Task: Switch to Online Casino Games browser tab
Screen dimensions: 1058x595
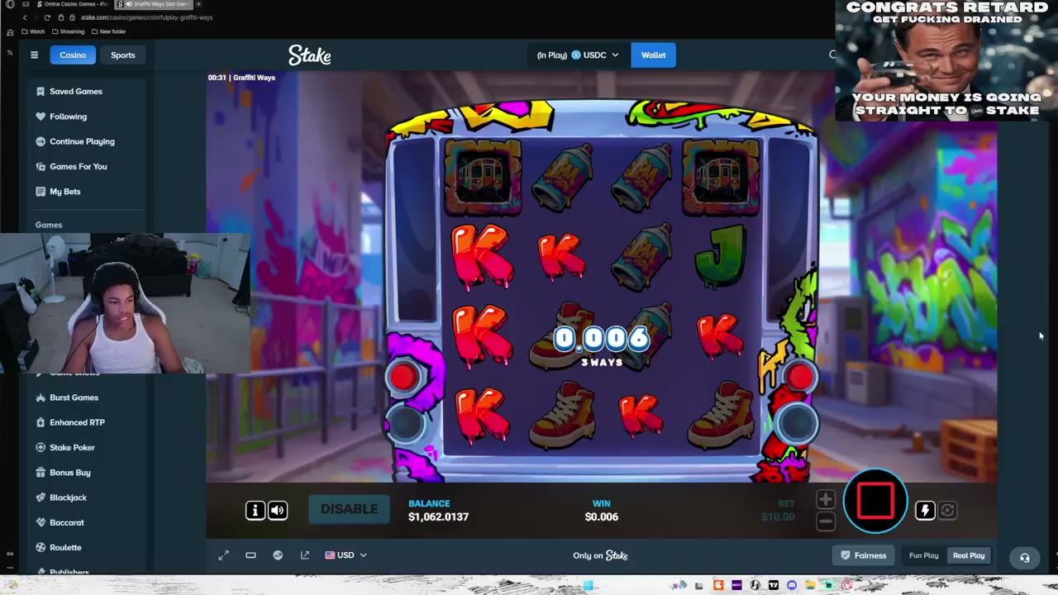Action: (74, 4)
